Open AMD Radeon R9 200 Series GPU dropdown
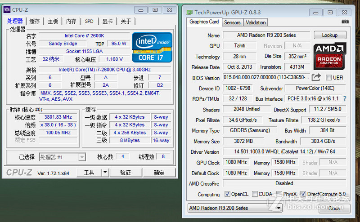This screenshot has width=360, height=222. pos(234,208)
